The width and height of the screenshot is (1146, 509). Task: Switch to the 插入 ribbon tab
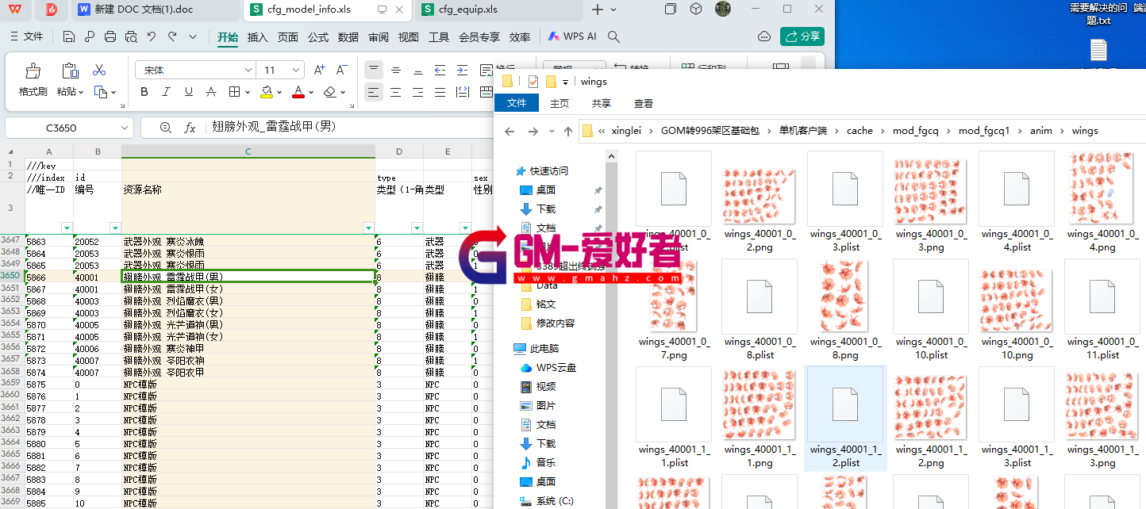pyautogui.click(x=258, y=37)
